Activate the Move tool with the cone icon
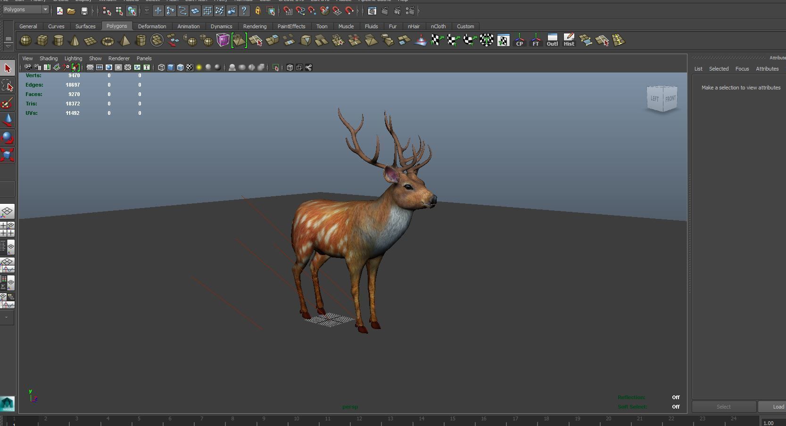This screenshot has width=786, height=426. (8, 121)
